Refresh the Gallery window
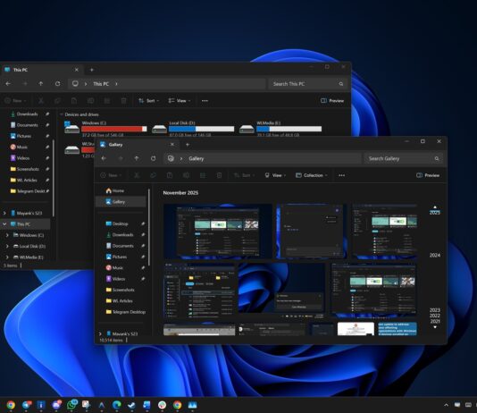Screen dimensions: 477x413 pyautogui.click(x=154, y=158)
